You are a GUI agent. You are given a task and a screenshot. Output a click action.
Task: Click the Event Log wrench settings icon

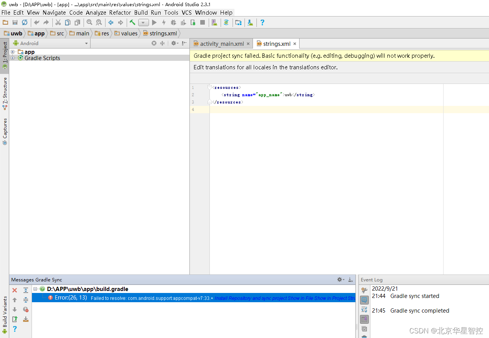(x=364, y=290)
